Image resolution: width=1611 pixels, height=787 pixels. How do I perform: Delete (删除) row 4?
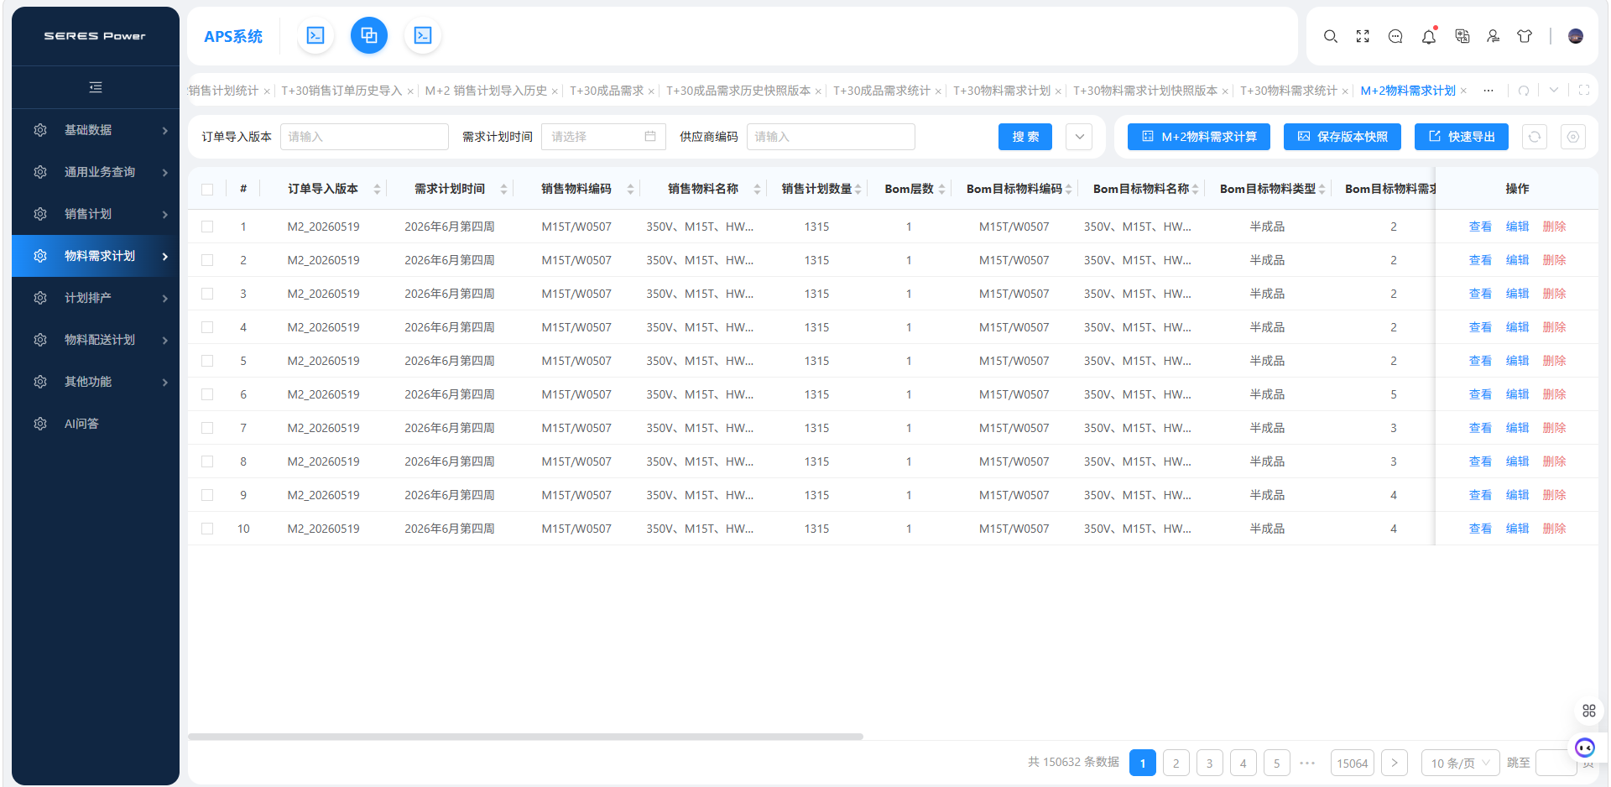coord(1554,327)
